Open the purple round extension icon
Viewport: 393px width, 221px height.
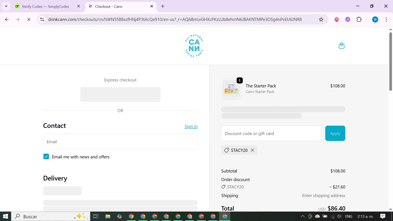coord(348,19)
